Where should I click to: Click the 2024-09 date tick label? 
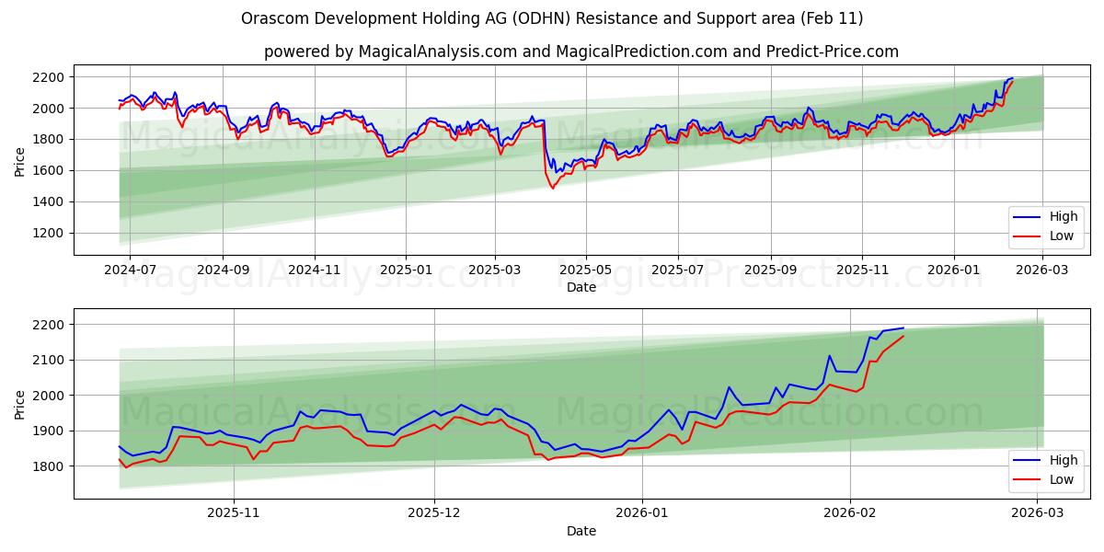223,270
